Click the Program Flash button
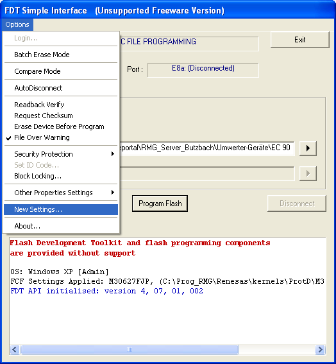The image size is (336, 364). click(160, 204)
